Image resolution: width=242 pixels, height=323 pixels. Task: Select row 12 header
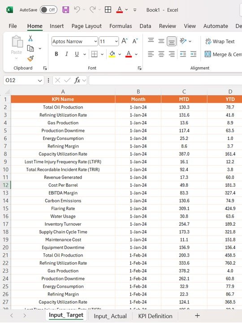pyautogui.click(x=5, y=185)
